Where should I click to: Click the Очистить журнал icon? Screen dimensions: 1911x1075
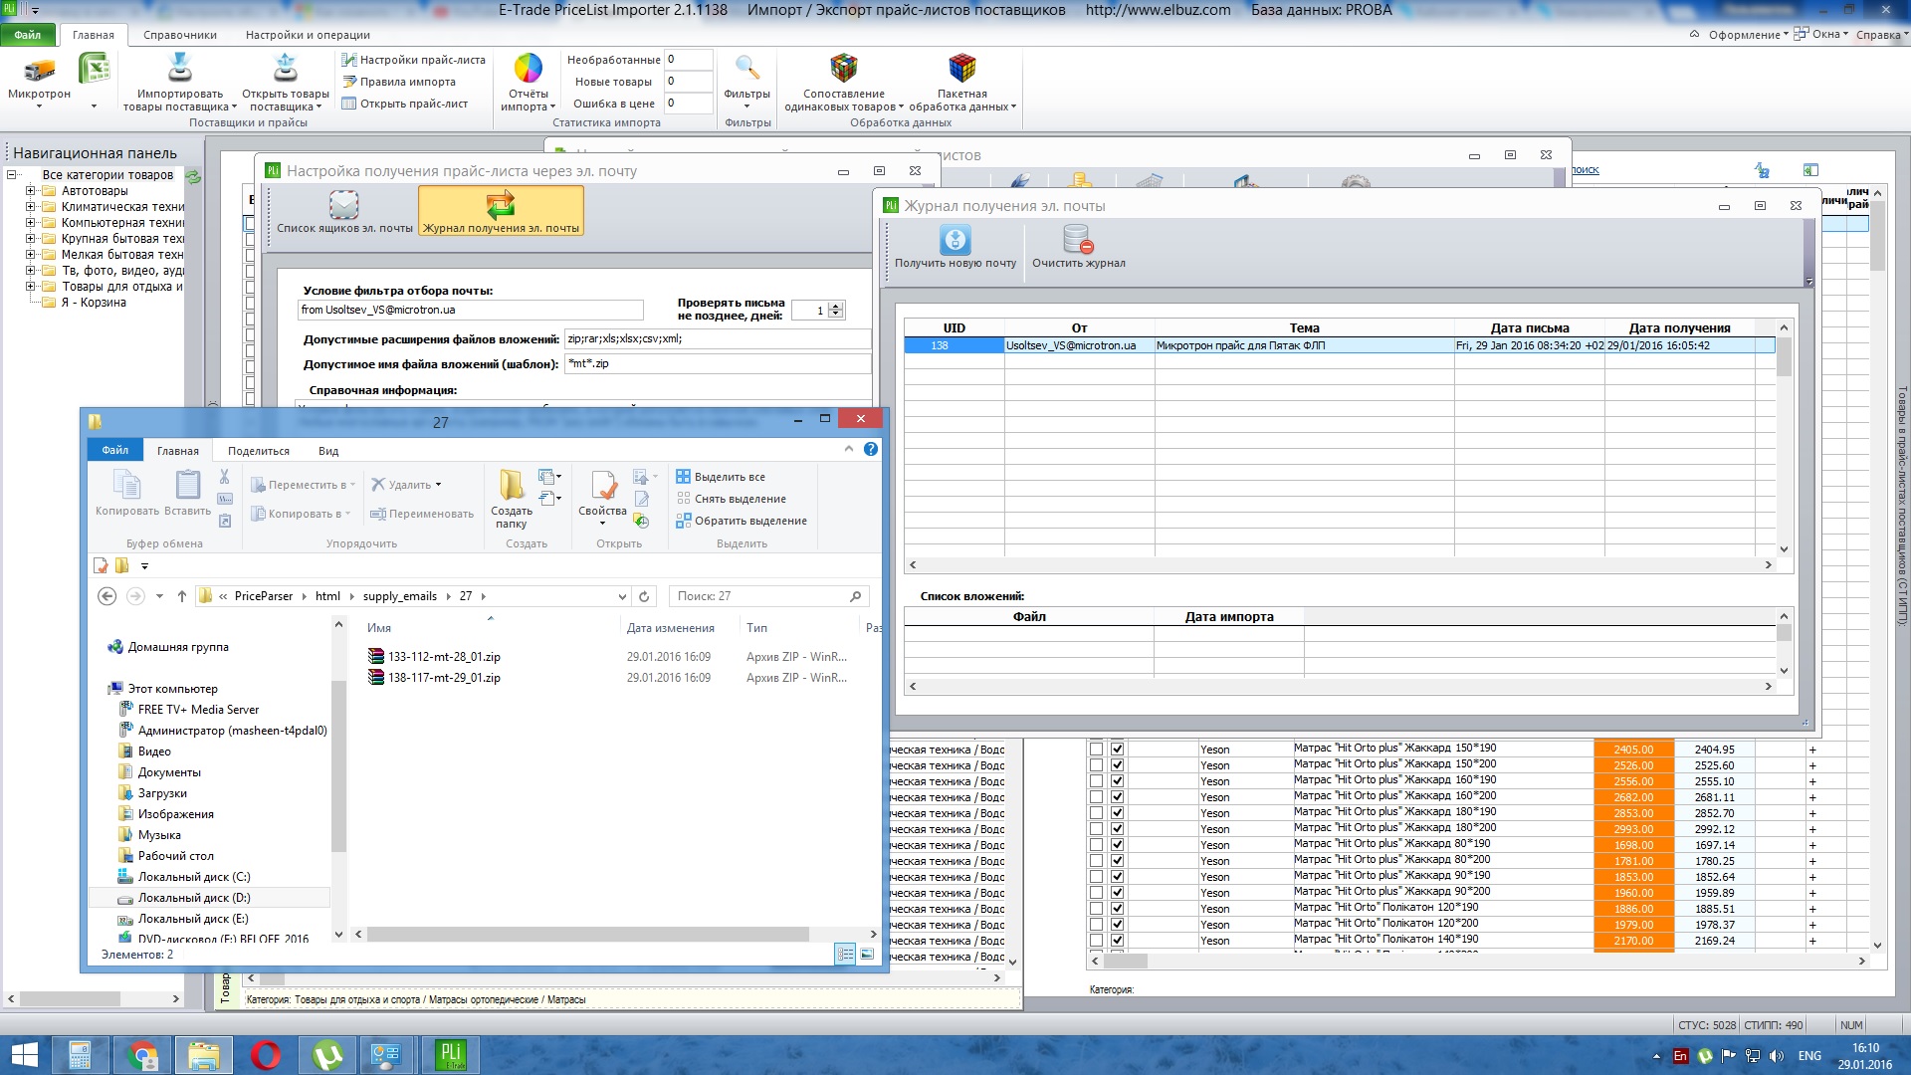pyautogui.click(x=1079, y=240)
